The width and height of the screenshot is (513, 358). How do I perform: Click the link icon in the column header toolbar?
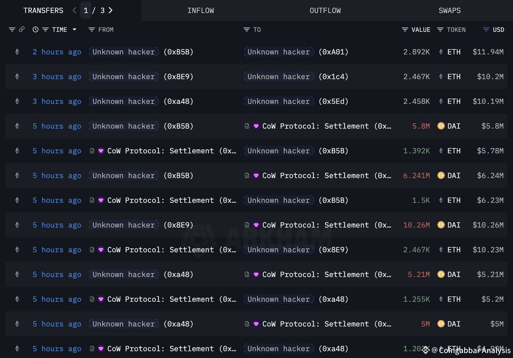coord(21,29)
